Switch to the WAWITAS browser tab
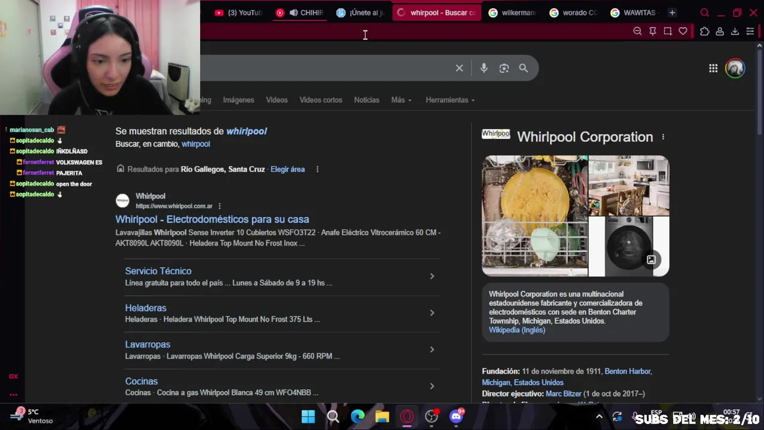Image resolution: width=764 pixels, height=430 pixels. (x=634, y=13)
